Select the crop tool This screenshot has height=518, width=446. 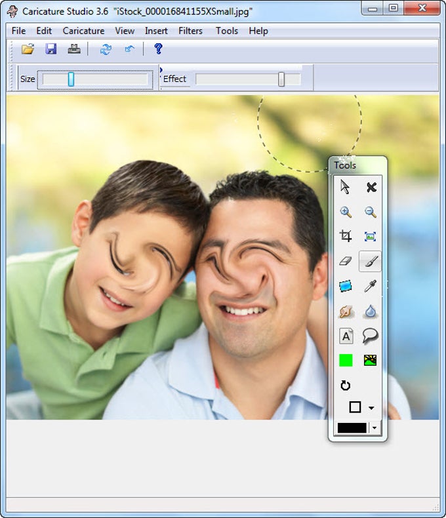pyautogui.click(x=346, y=236)
